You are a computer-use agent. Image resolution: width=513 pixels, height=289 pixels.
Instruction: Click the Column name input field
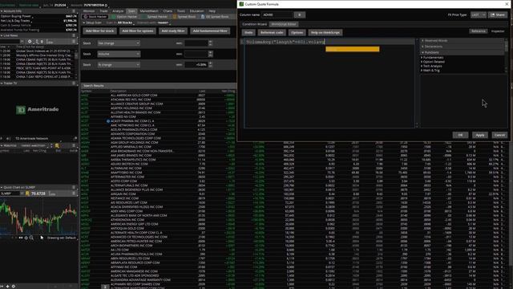(277, 14)
